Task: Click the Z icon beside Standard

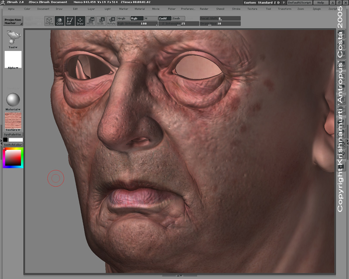Action: [275, 3]
